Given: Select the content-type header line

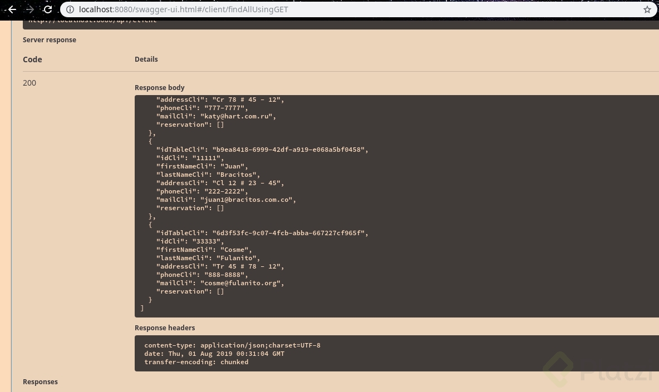Looking at the screenshot, I should pos(232,345).
